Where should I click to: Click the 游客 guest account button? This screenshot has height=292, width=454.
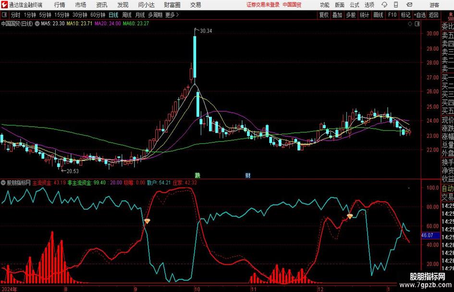[434, 5]
